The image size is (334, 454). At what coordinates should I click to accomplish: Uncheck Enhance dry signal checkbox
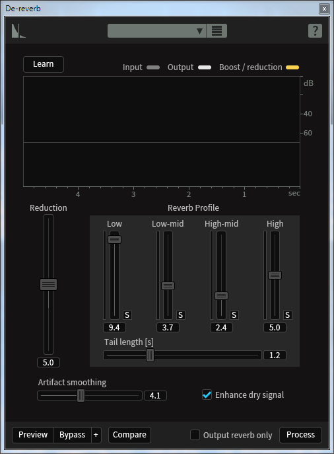click(207, 395)
